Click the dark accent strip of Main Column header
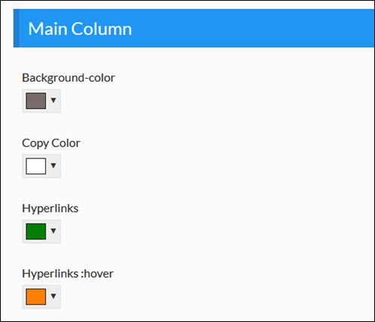Screen dimensions: 375x322 16,28
